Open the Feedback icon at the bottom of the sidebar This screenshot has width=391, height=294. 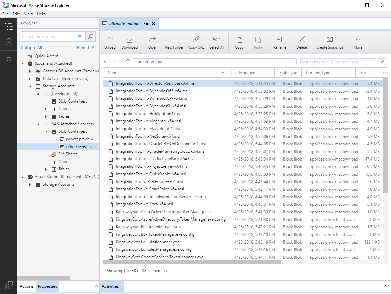pos(9,285)
